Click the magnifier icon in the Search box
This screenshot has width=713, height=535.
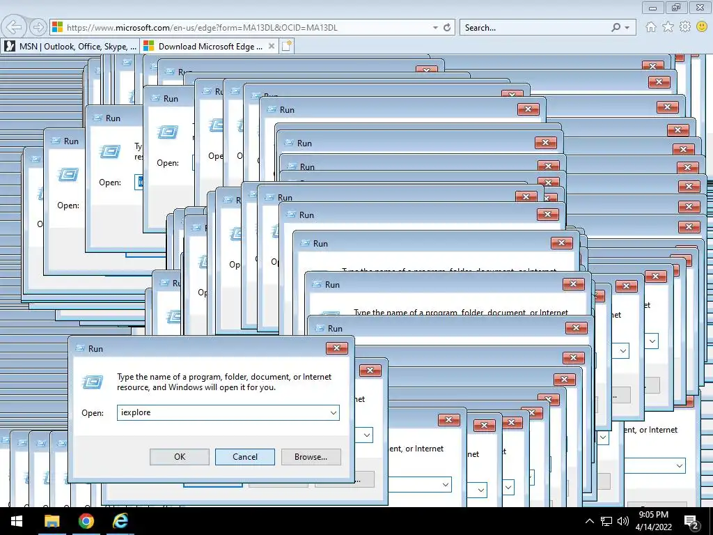[x=616, y=27]
